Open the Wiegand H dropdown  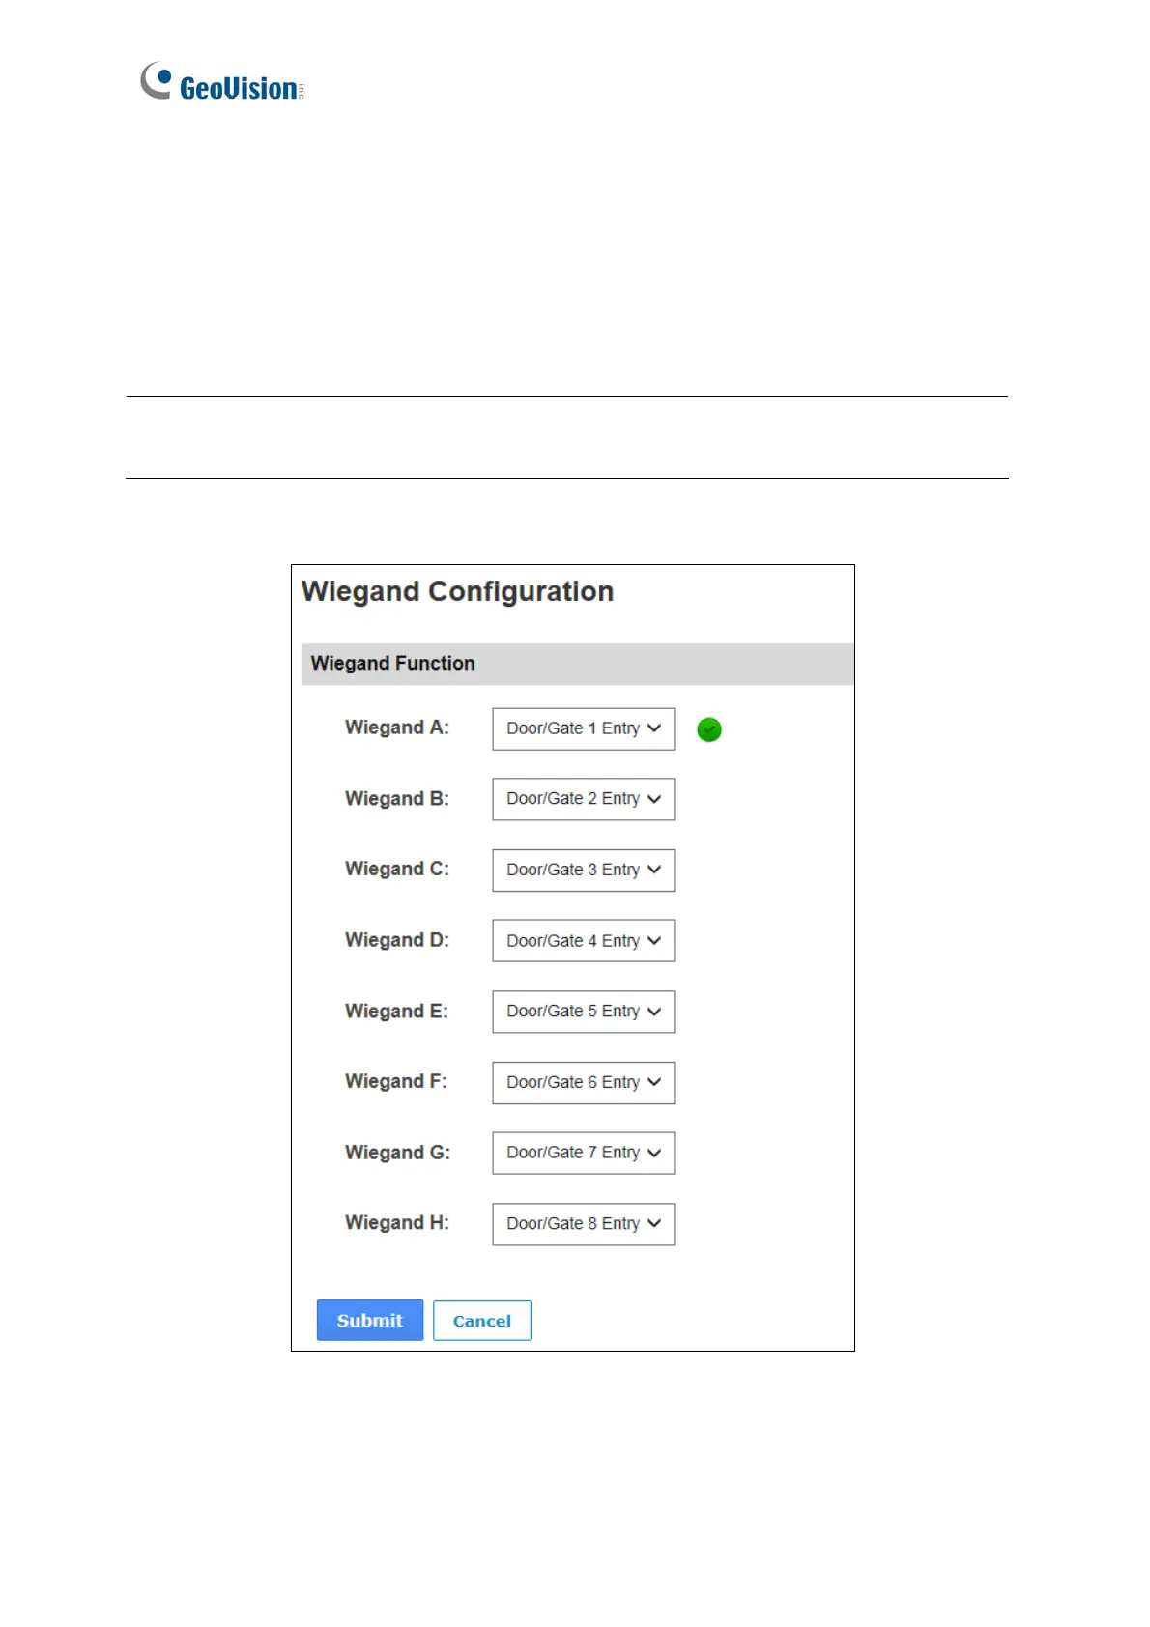click(x=584, y=1224)
